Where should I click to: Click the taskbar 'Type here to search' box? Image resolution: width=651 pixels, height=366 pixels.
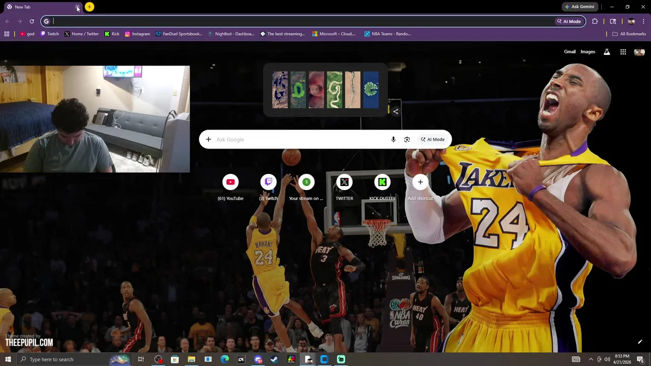(x=74, y=359)
